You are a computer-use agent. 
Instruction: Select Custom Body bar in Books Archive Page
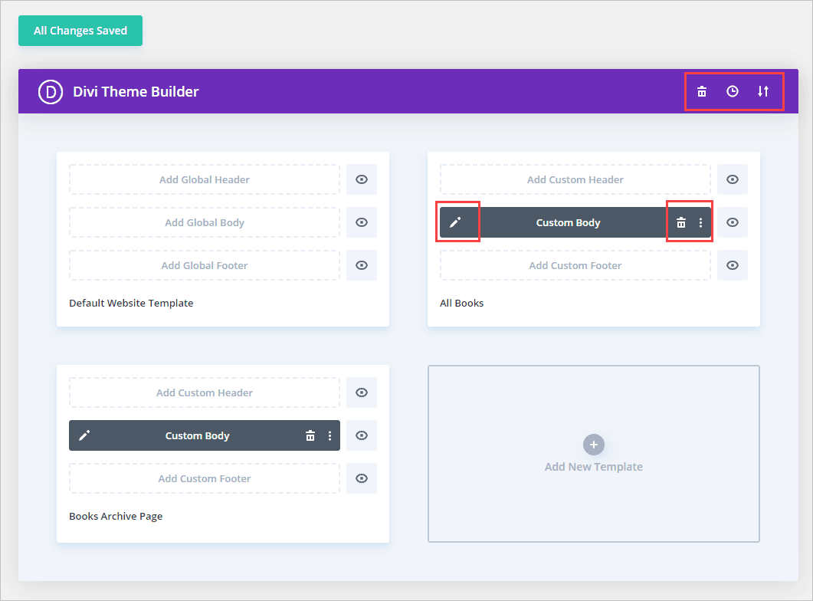coord(205,435)
